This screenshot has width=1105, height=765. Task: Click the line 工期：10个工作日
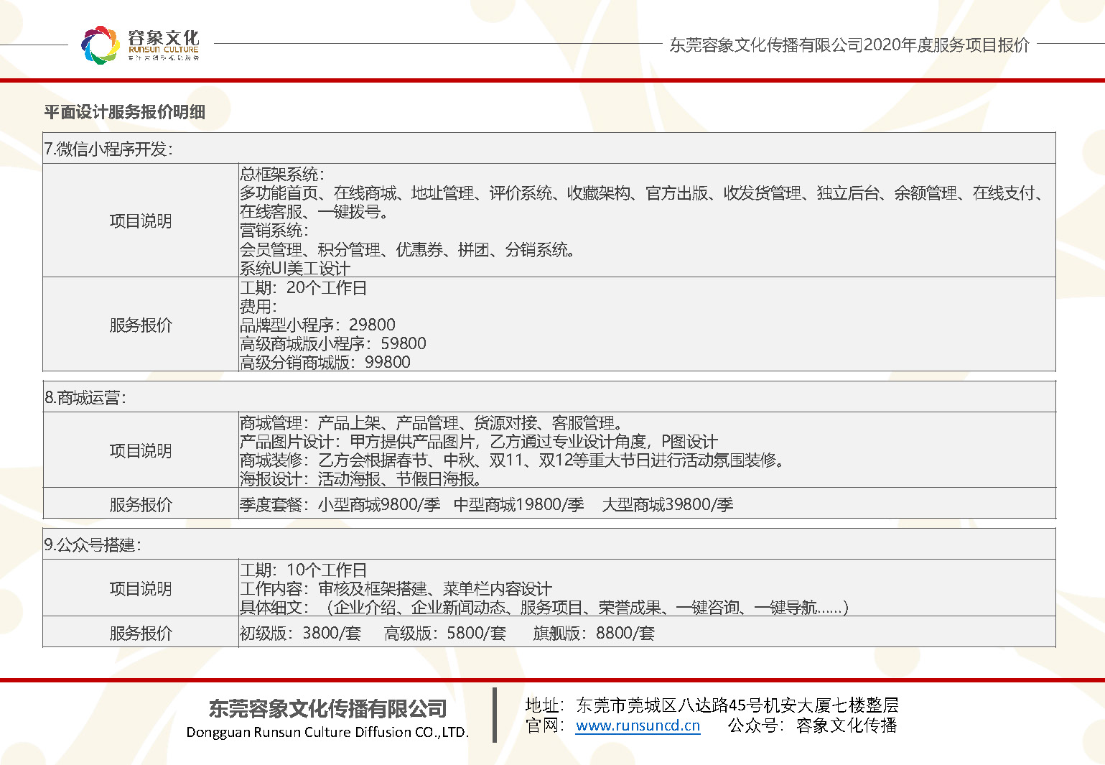pos(304,570)
